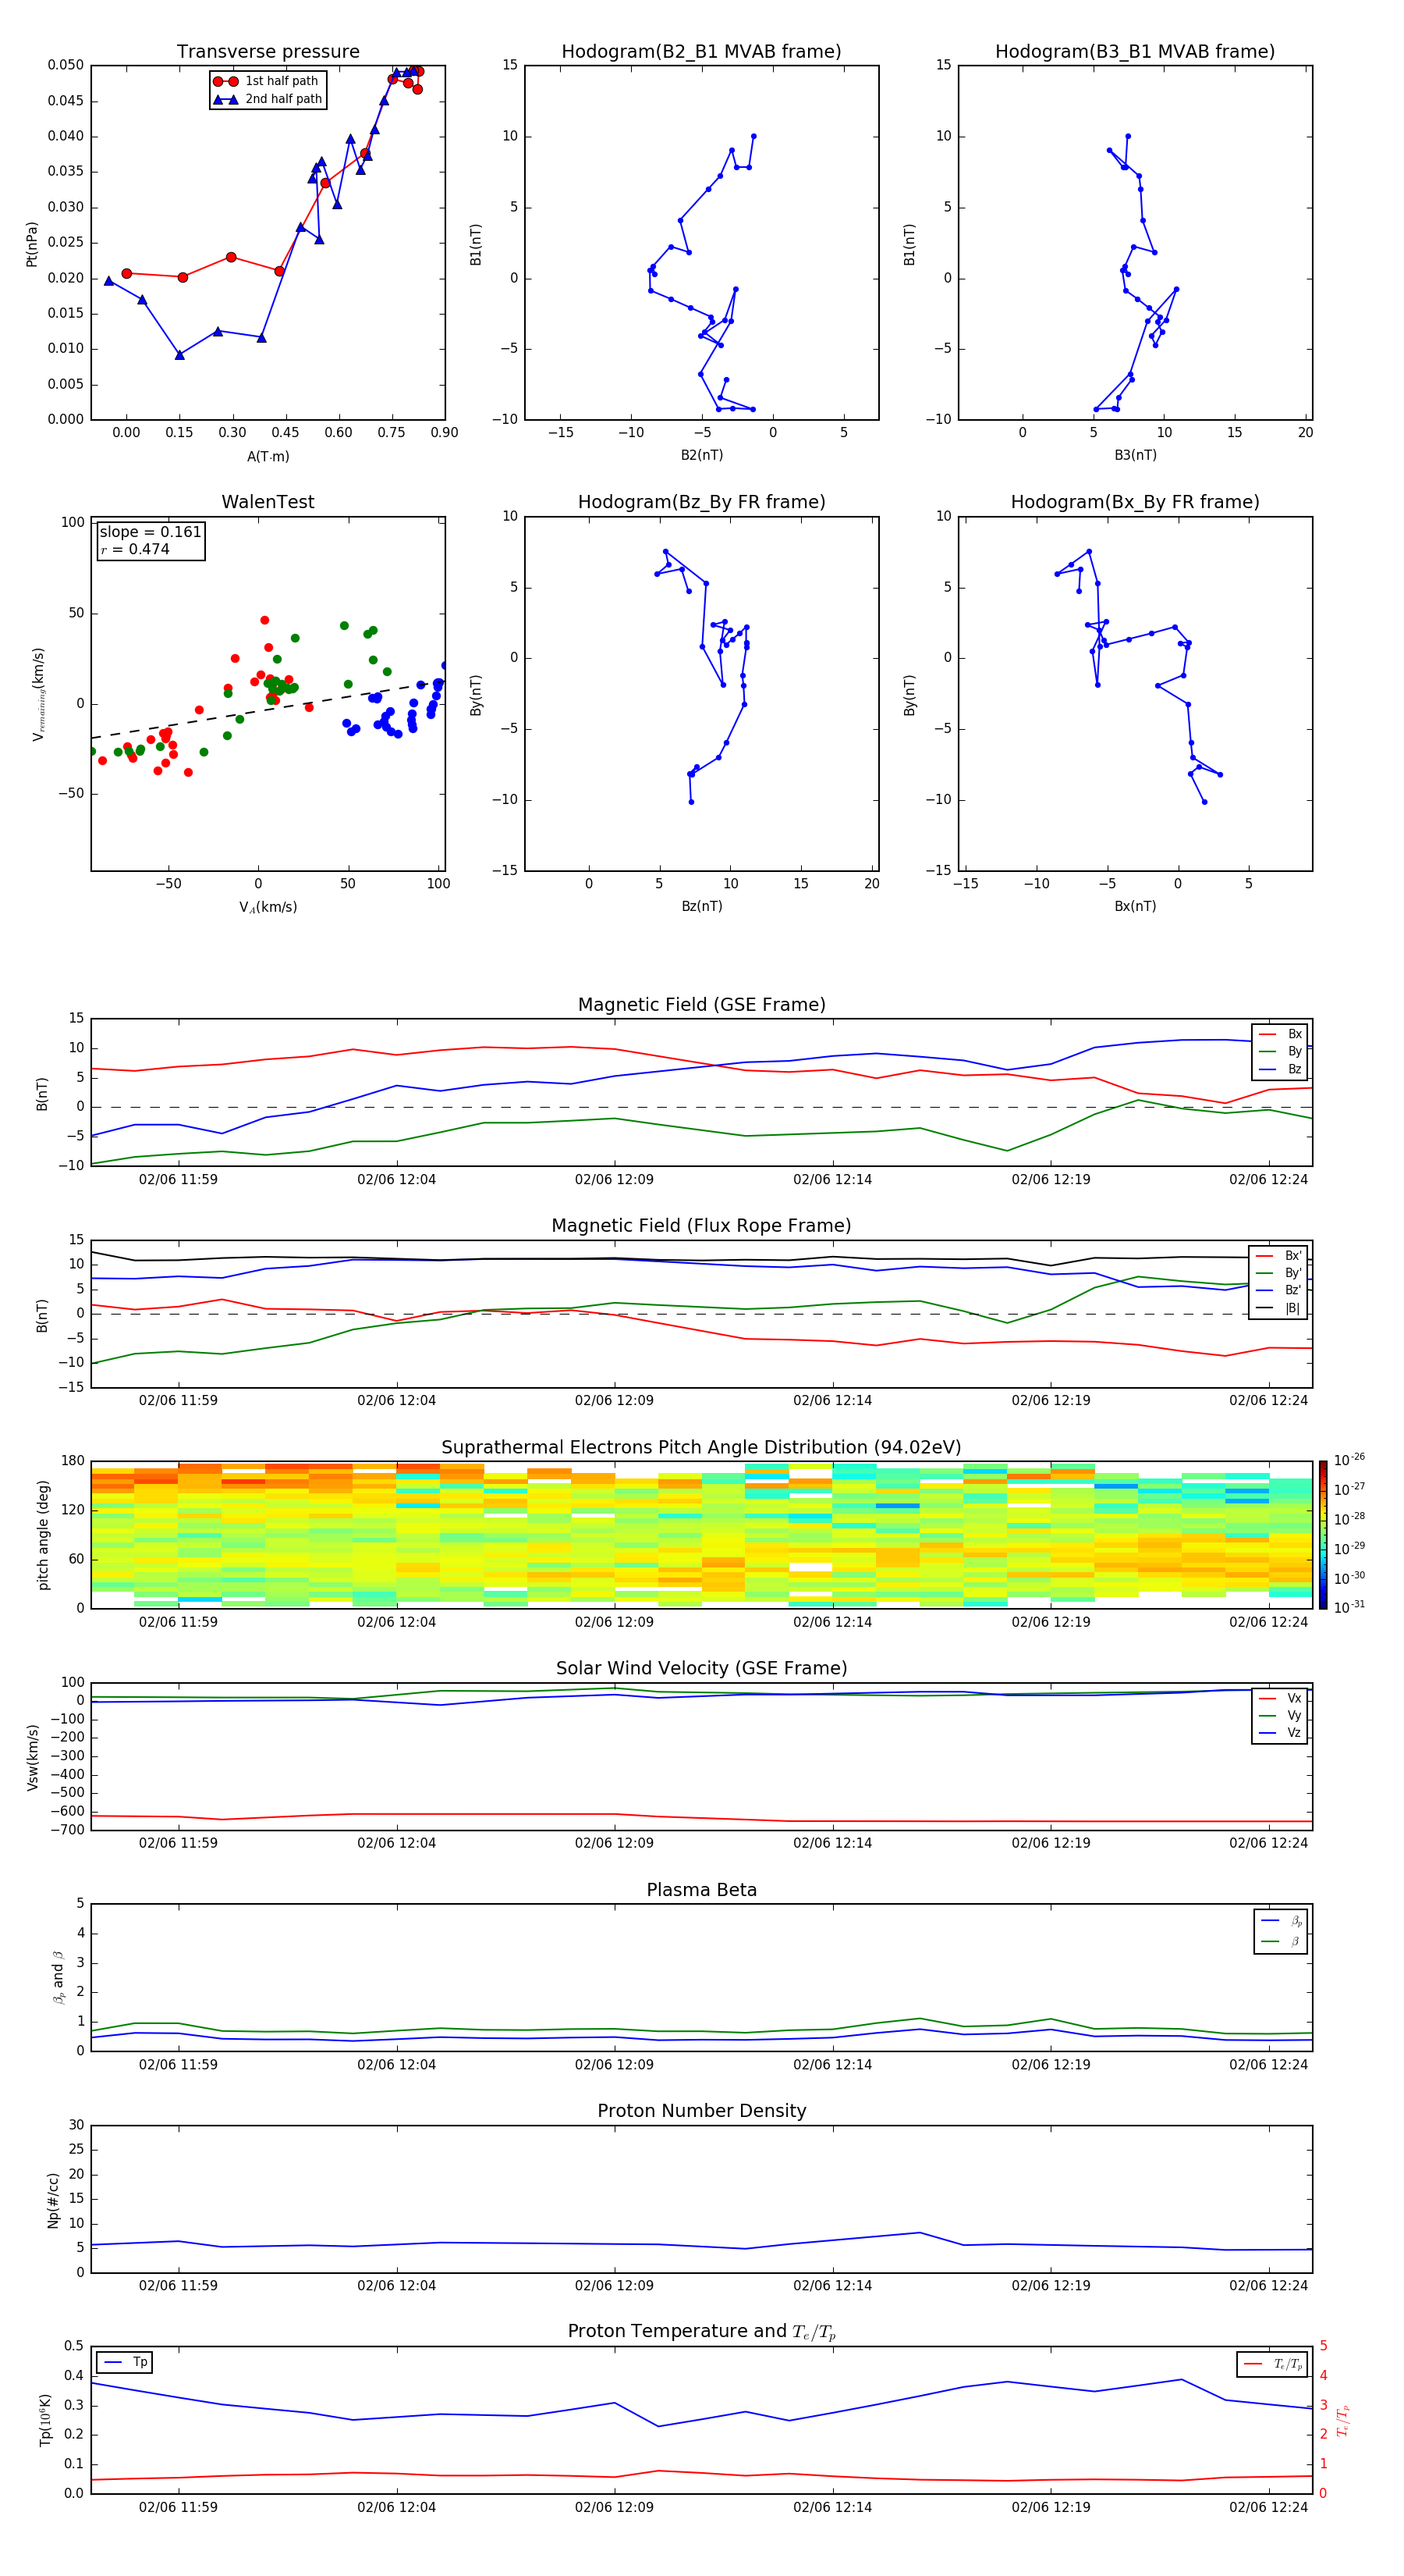This screenshot has height=2576, width=1404.
Task: Click the 'Bx(nT)' x-axis label
Action: pos(1135,906)
